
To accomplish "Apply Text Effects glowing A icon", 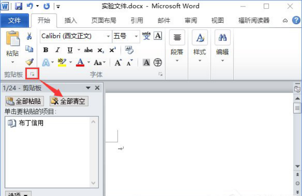I will click(46, 63).
